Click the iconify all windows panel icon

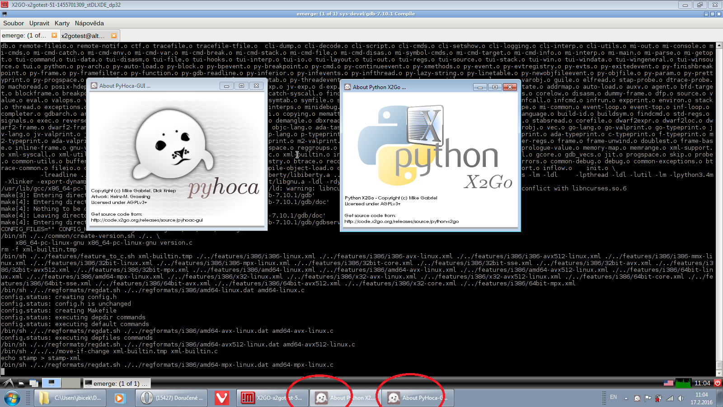(33, 383)
